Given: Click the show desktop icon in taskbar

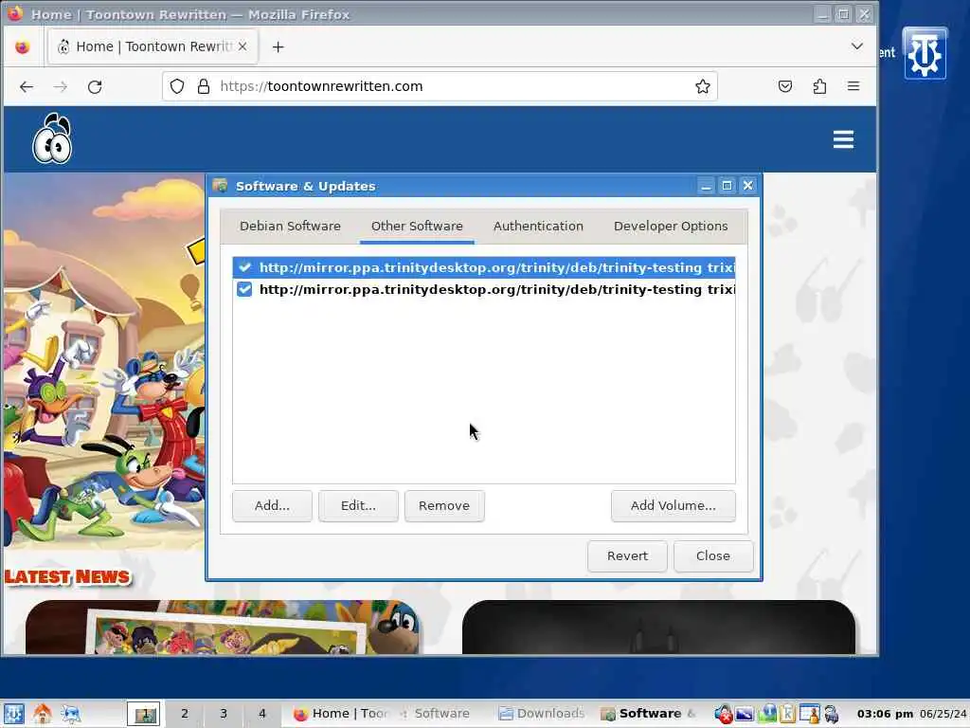Looking at the screenshot, I should (71, 714).
